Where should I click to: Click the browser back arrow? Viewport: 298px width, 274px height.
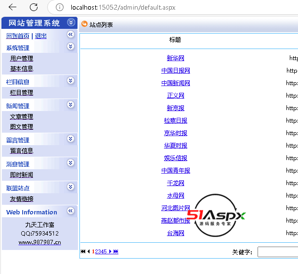pos(13,7)
